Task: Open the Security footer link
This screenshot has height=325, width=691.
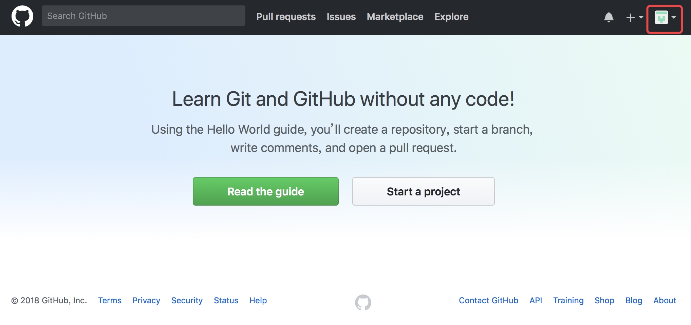Action: [187, 300]
